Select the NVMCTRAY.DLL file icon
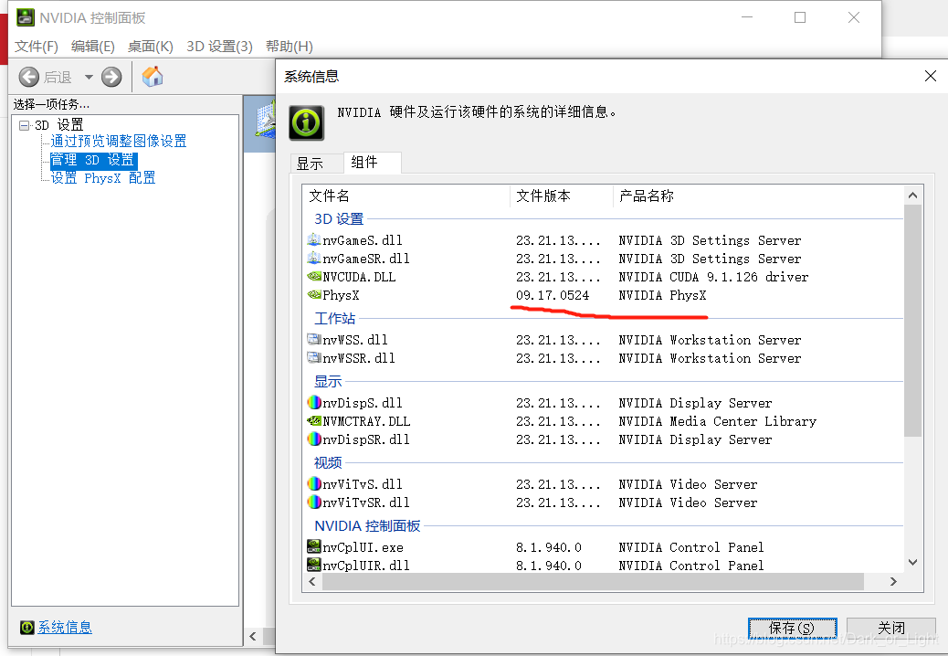The height and width of the screenshot is (656, 948). [314, 420]
